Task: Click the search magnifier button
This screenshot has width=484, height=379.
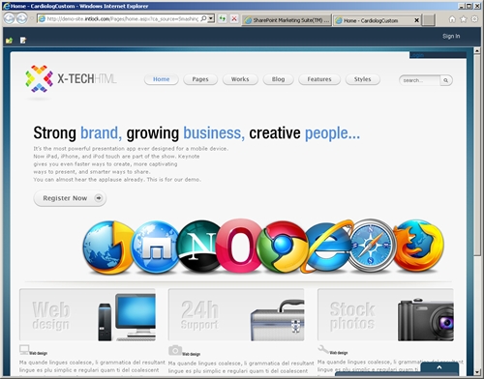Action: tap(446, 80)
